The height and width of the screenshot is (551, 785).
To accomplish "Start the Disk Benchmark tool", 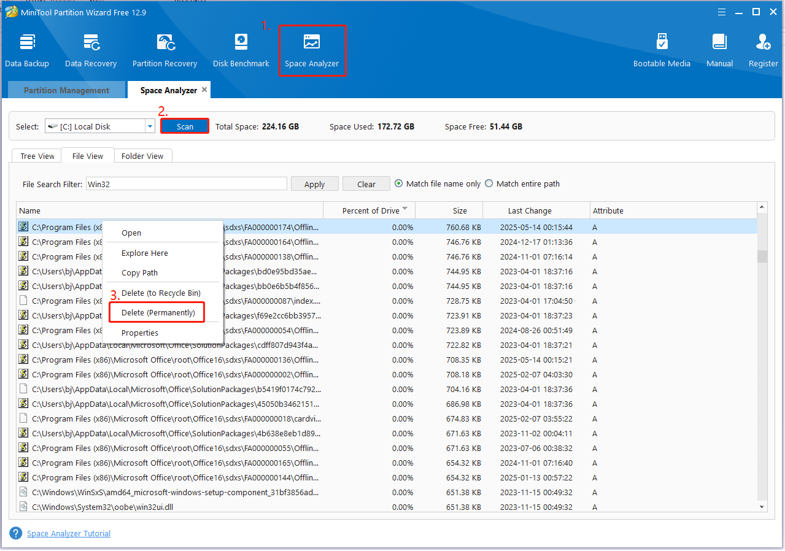I will pos(241,50).
